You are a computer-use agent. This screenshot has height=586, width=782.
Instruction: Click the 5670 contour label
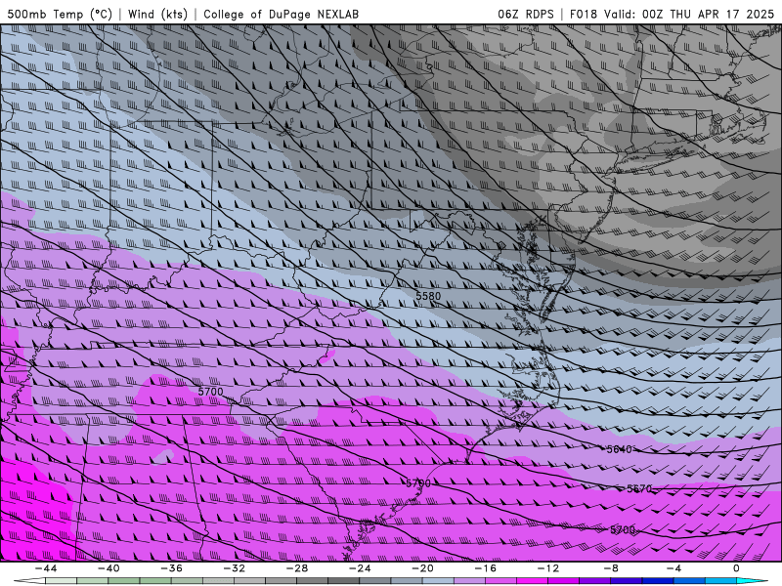coord(639,489)
